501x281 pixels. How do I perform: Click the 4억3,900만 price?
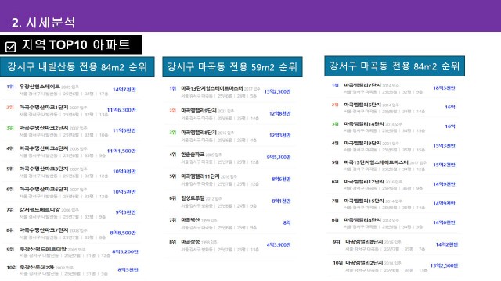pos(279,244)
